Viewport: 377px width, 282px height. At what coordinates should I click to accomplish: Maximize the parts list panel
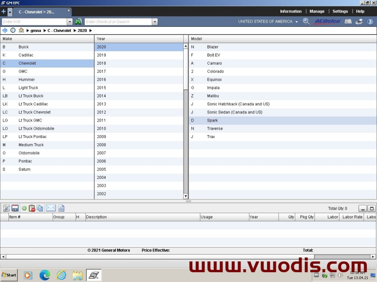(x=372, y=209)
